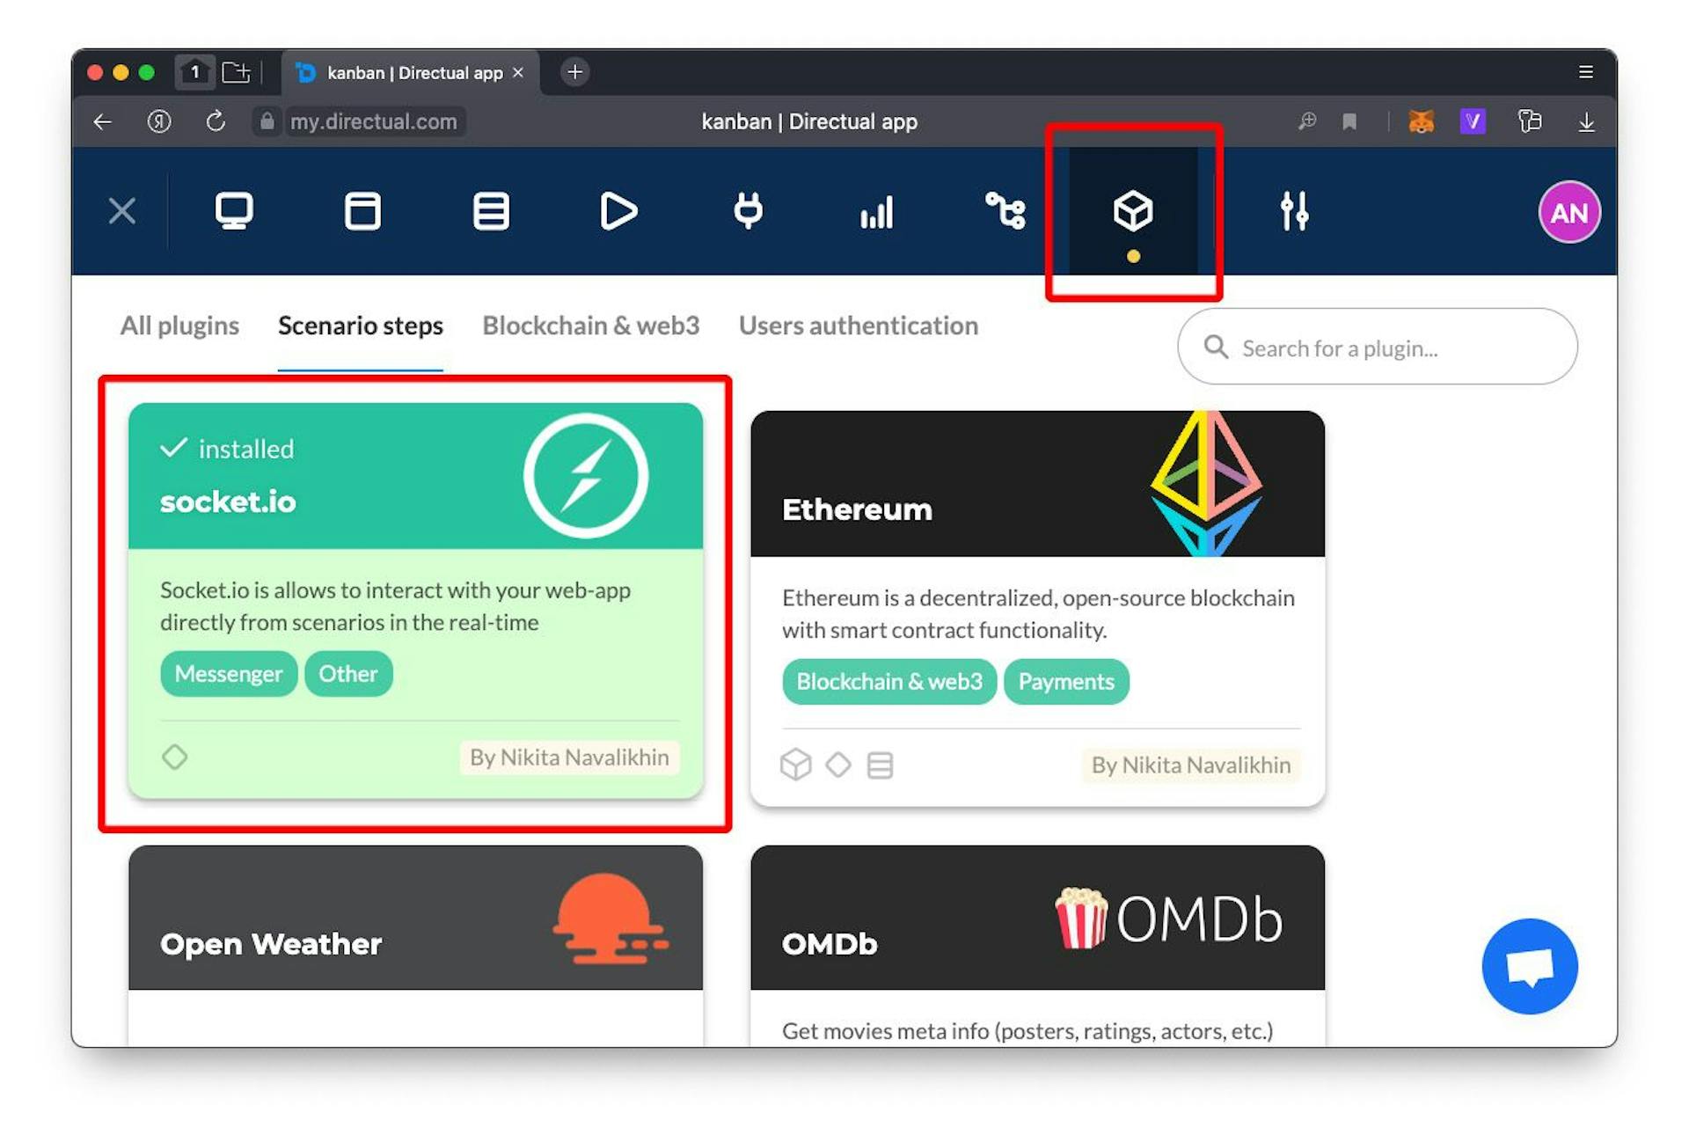The height and width of the screenshot is (1142, 1689).
Task: Click the plug integrations icon
Action: 748,211
